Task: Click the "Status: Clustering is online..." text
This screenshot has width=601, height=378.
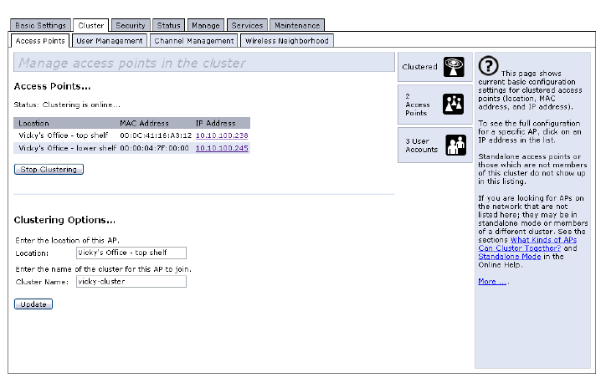Action: click(x=67, y=105)
